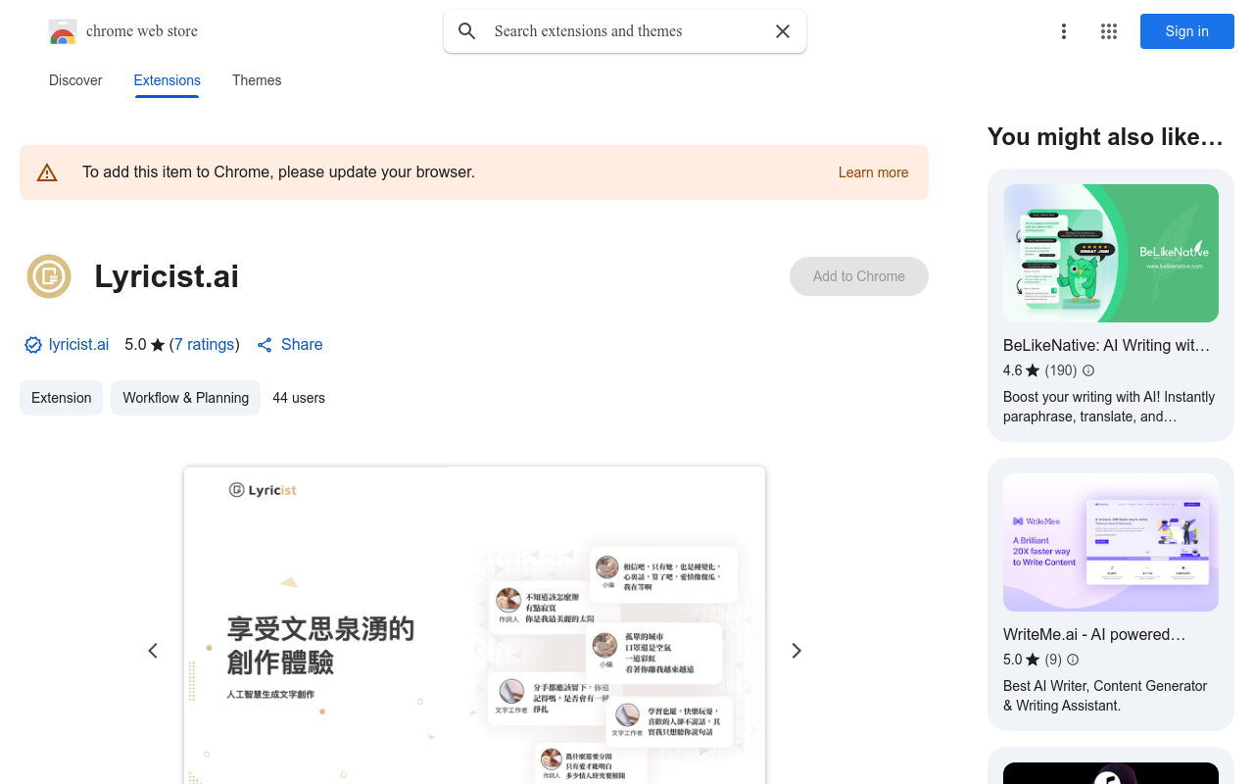1254x784 pixels.
Task: Open the Google apps grid
Action: coord(1109,31)
